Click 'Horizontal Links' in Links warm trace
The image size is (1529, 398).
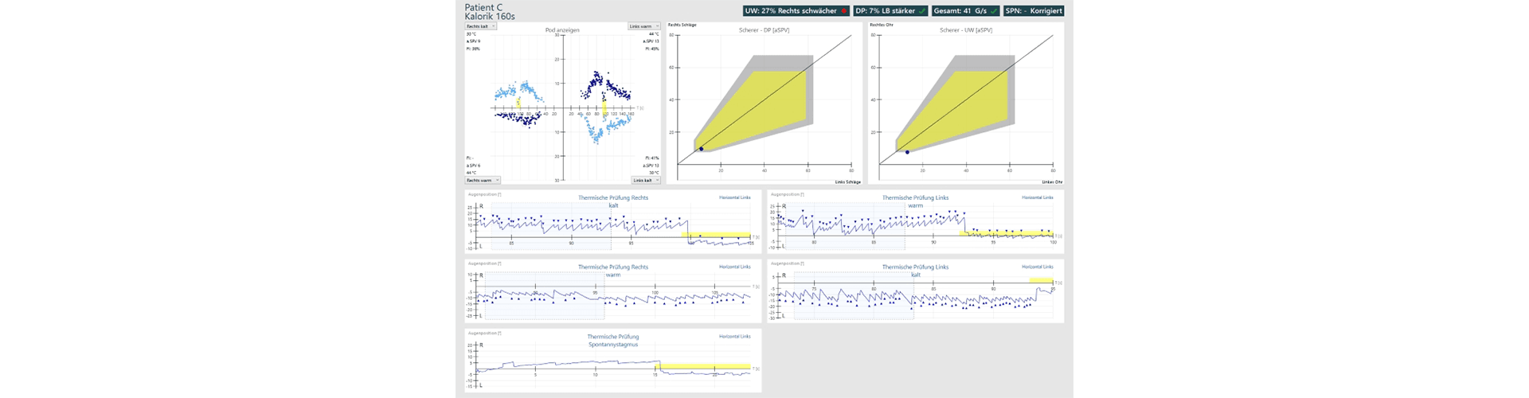[1037, 197]
